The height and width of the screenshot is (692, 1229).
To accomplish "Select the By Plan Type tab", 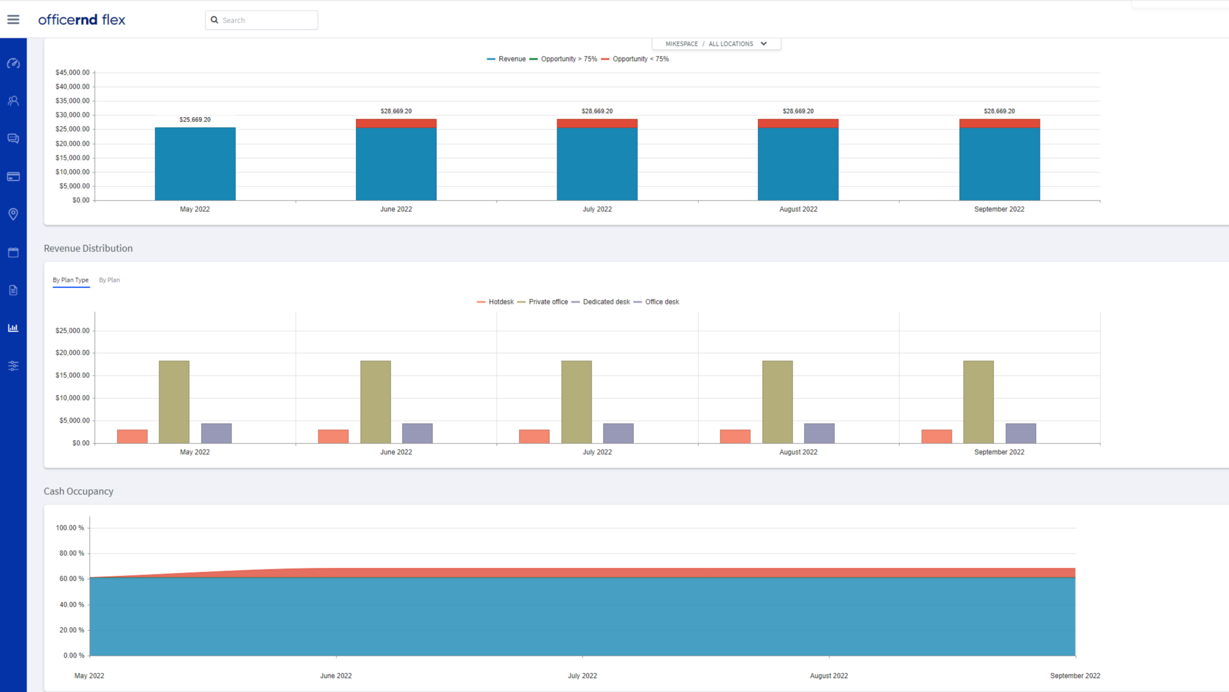I will [x=71, y=280].
